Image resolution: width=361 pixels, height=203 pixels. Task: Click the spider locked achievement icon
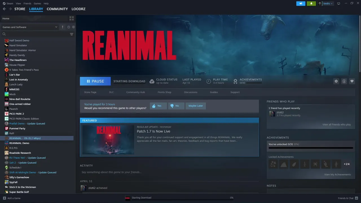(x=315, y=164)
